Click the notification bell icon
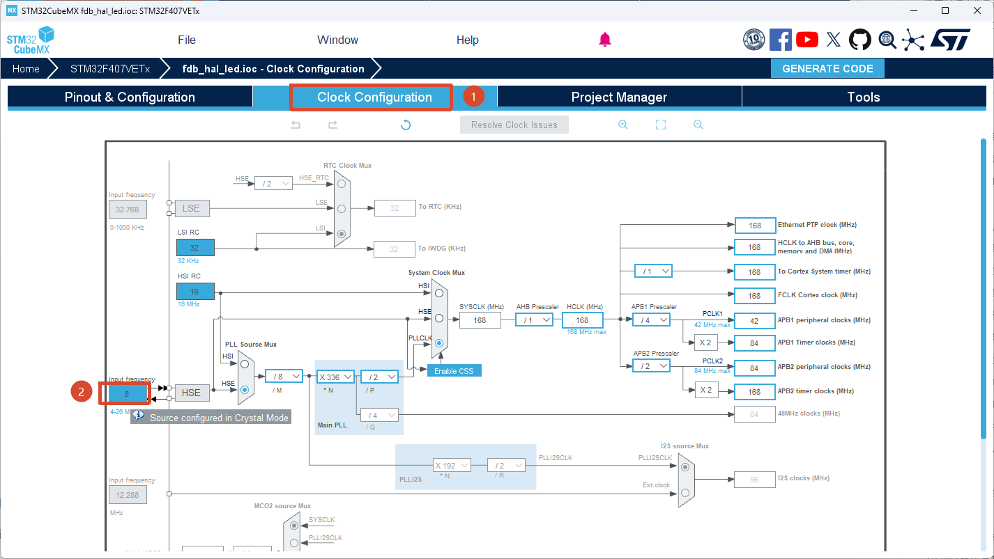This screenshot has width=994, height=559. (x=605, y=40)
